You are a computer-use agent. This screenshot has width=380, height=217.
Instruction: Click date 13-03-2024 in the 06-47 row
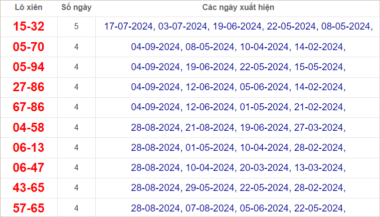[x=319, y=167]
